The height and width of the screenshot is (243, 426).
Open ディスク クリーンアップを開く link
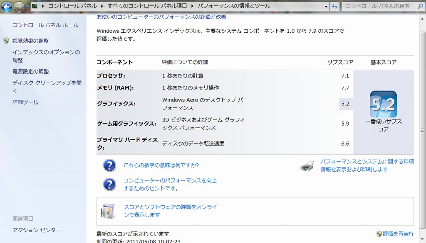(x=47, y=87)
